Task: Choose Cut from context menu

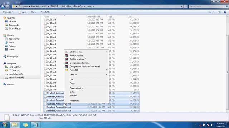Action: [x=87, y=80]
